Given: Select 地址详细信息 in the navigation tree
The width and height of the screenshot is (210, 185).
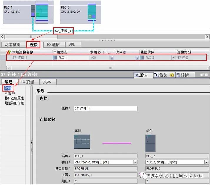Looking at the screenshot, I should [14, 103].
